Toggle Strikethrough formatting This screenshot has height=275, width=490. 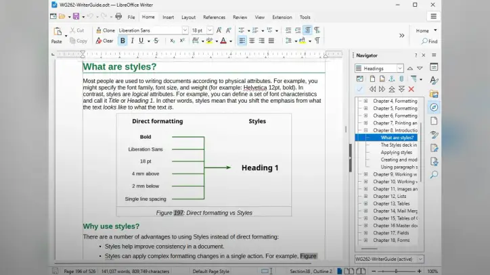[x=156, y=41]
